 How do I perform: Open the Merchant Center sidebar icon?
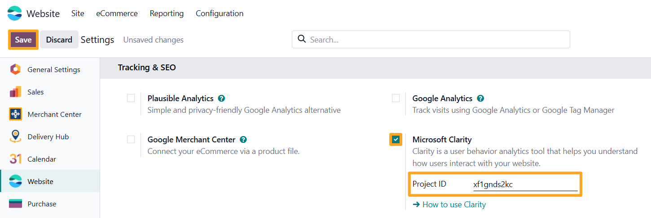coord(15,114)
